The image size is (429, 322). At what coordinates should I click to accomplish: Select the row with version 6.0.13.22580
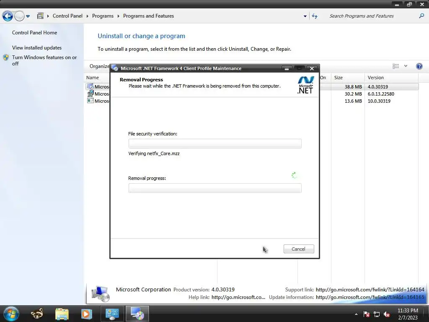click(252, 93)
